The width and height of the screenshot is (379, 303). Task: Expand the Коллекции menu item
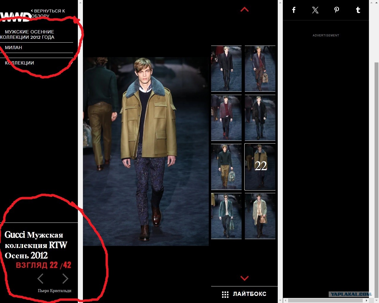36,63
